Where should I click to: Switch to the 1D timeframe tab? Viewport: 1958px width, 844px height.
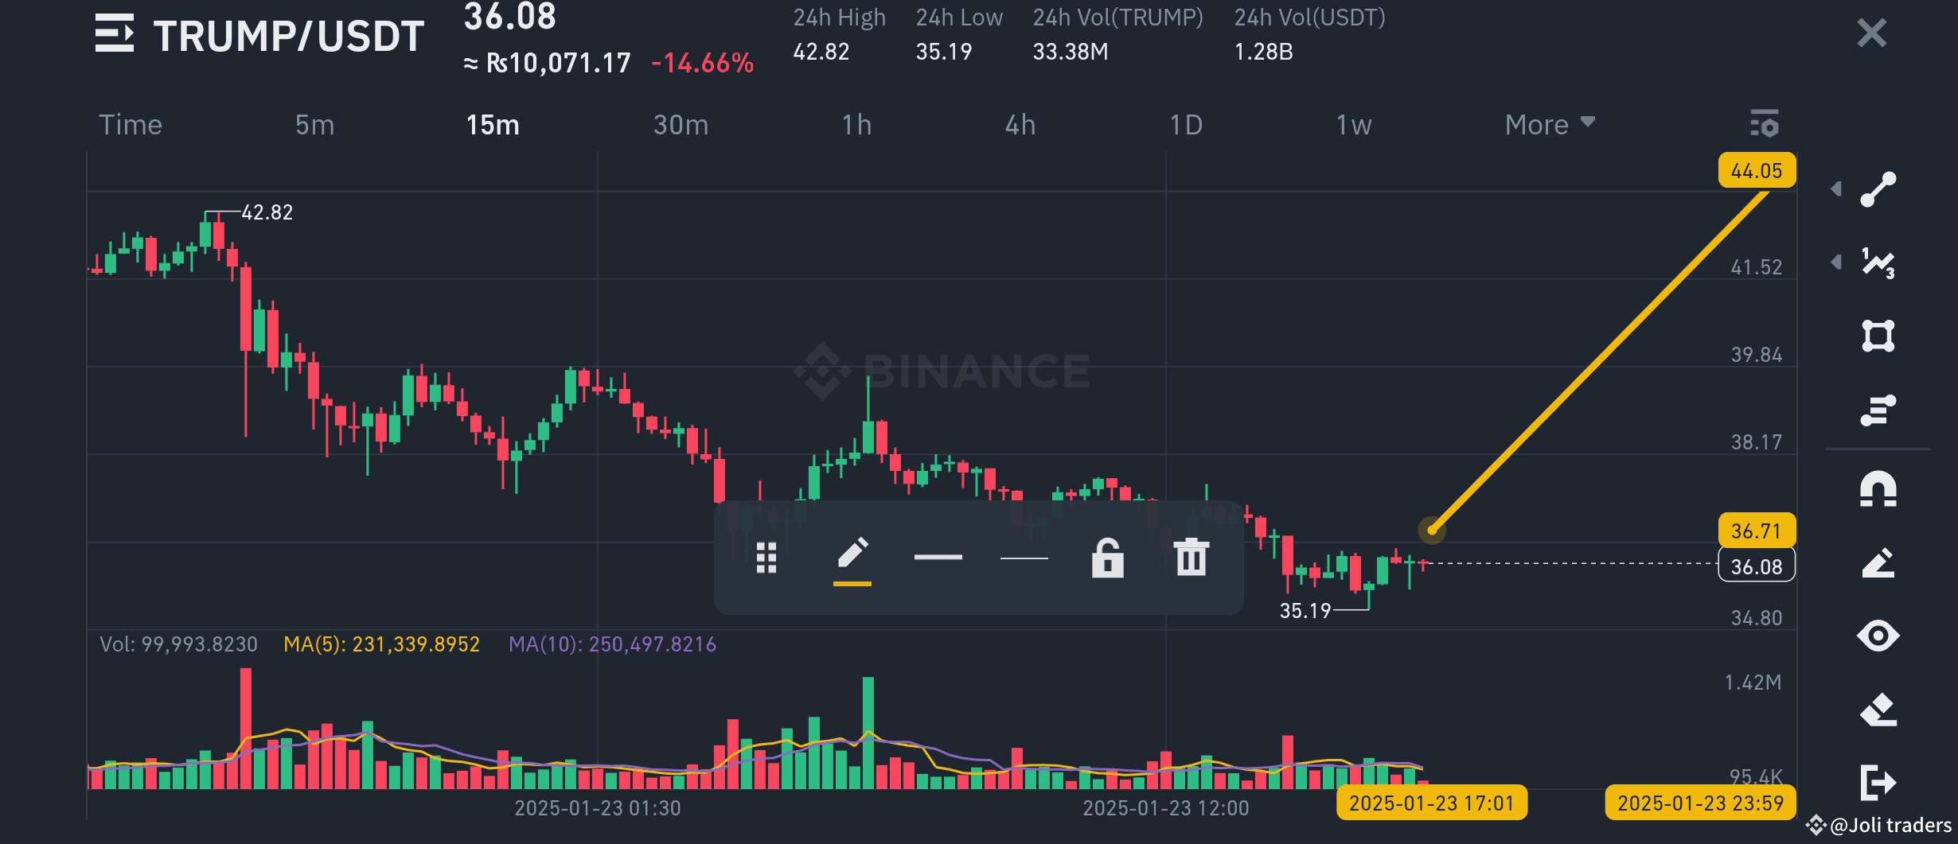coord(1185,124)
